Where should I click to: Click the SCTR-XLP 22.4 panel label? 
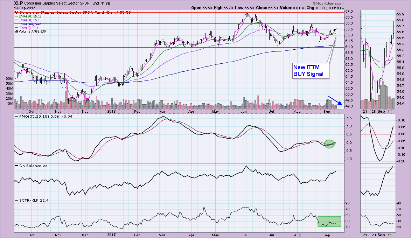[34, 200]
